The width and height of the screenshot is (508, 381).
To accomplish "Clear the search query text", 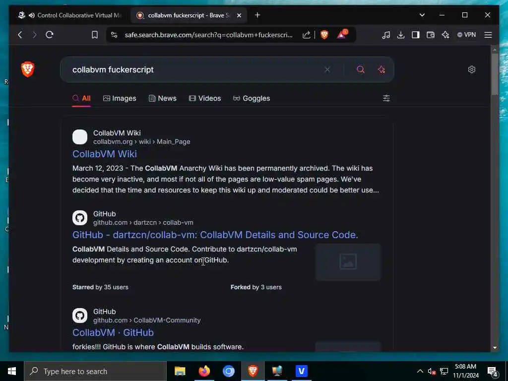I will click(327, 69).
